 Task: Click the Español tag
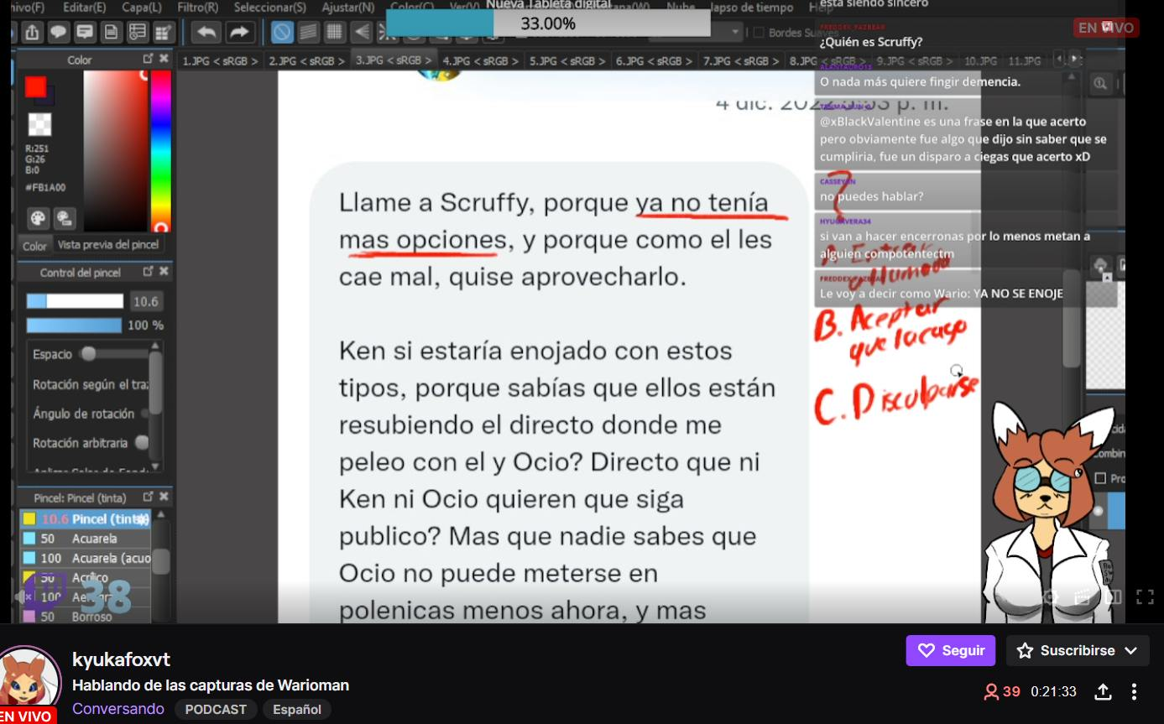[297, 709]
